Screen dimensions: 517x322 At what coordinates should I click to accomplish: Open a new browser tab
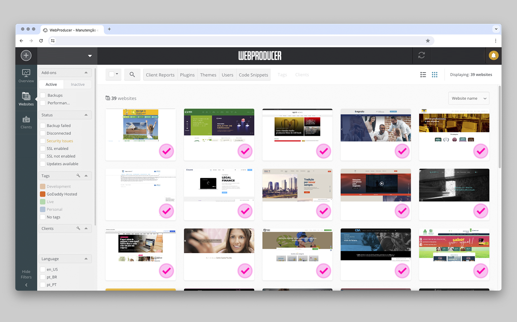coord(109,29)
